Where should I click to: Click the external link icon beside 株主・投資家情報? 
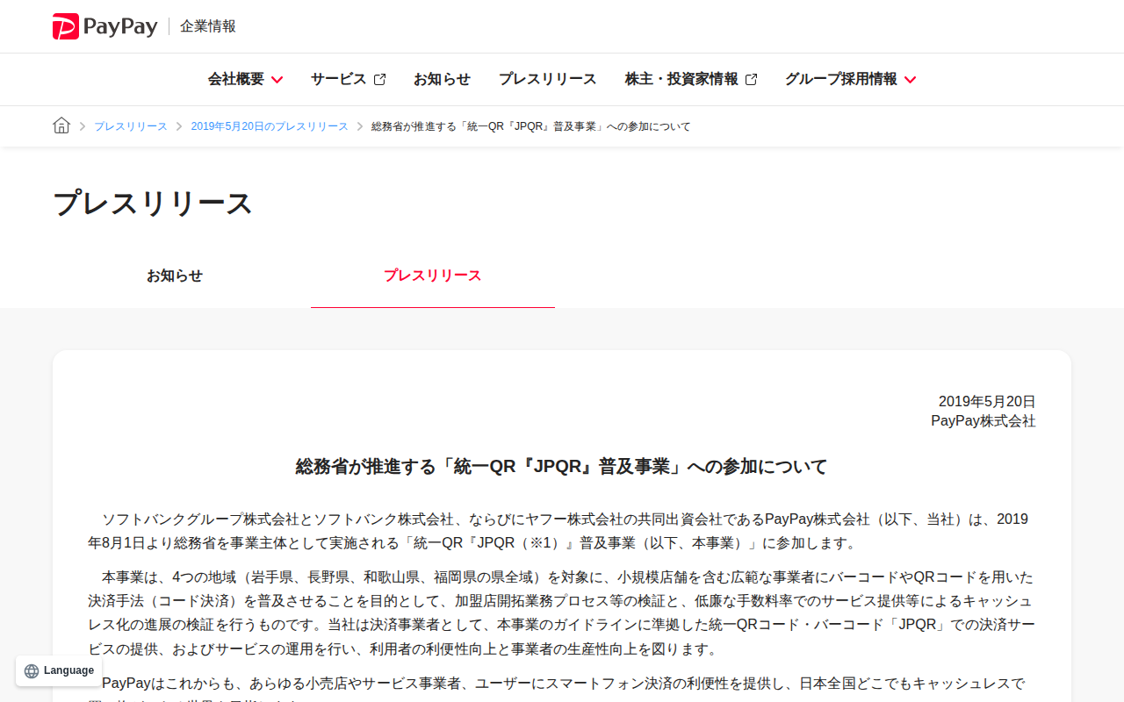coord(751,79)
